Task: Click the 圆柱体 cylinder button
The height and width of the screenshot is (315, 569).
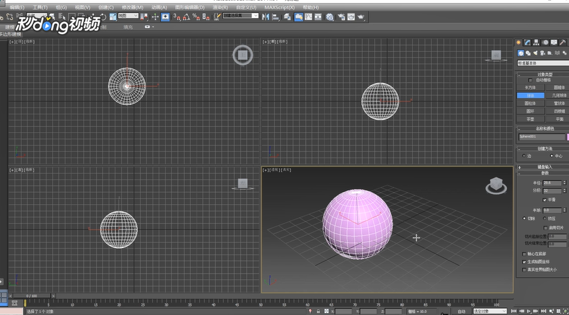Action: 530,103
